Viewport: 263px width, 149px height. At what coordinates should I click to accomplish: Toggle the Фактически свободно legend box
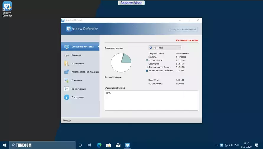pyautogui.click(x=147, y=67)
